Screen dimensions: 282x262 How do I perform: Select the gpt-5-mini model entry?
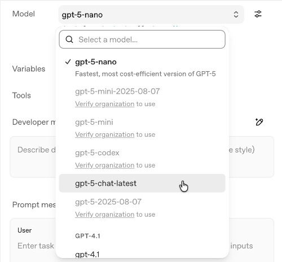pyautogui.click(x=142, y=128)
